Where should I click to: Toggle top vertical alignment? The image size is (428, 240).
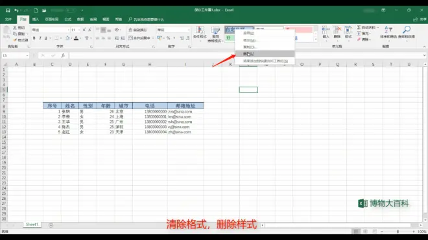coord(97,30)
